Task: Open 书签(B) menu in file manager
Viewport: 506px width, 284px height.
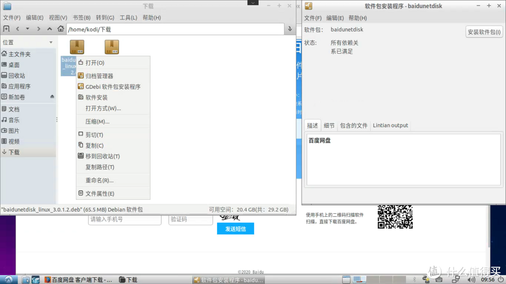Action: tap(82, 18)
